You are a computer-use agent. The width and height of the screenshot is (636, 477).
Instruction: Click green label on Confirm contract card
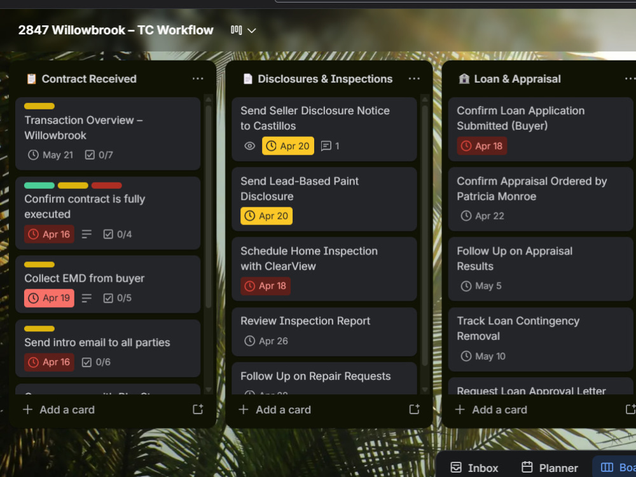39,185
